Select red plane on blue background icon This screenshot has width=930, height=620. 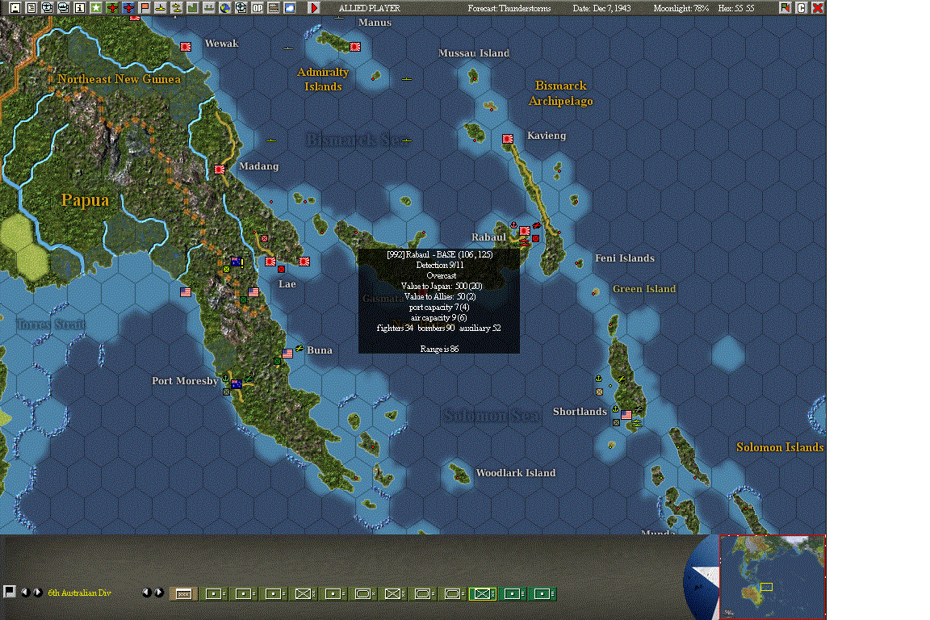(128, 8)
